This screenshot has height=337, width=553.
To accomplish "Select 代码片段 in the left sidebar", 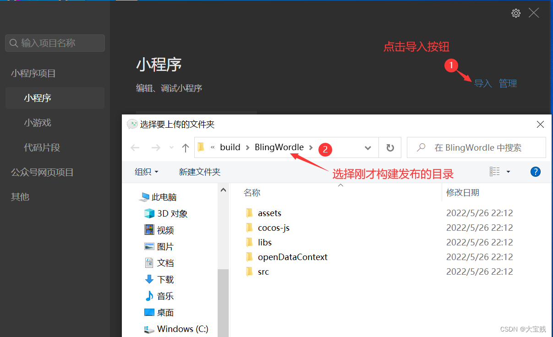I will [42, 147].
